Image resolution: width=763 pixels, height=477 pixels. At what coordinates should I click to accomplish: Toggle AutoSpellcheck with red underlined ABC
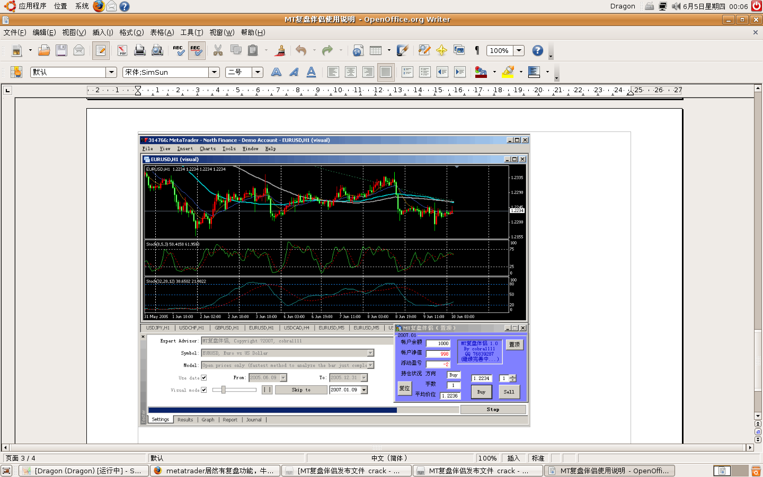[196, 50]
